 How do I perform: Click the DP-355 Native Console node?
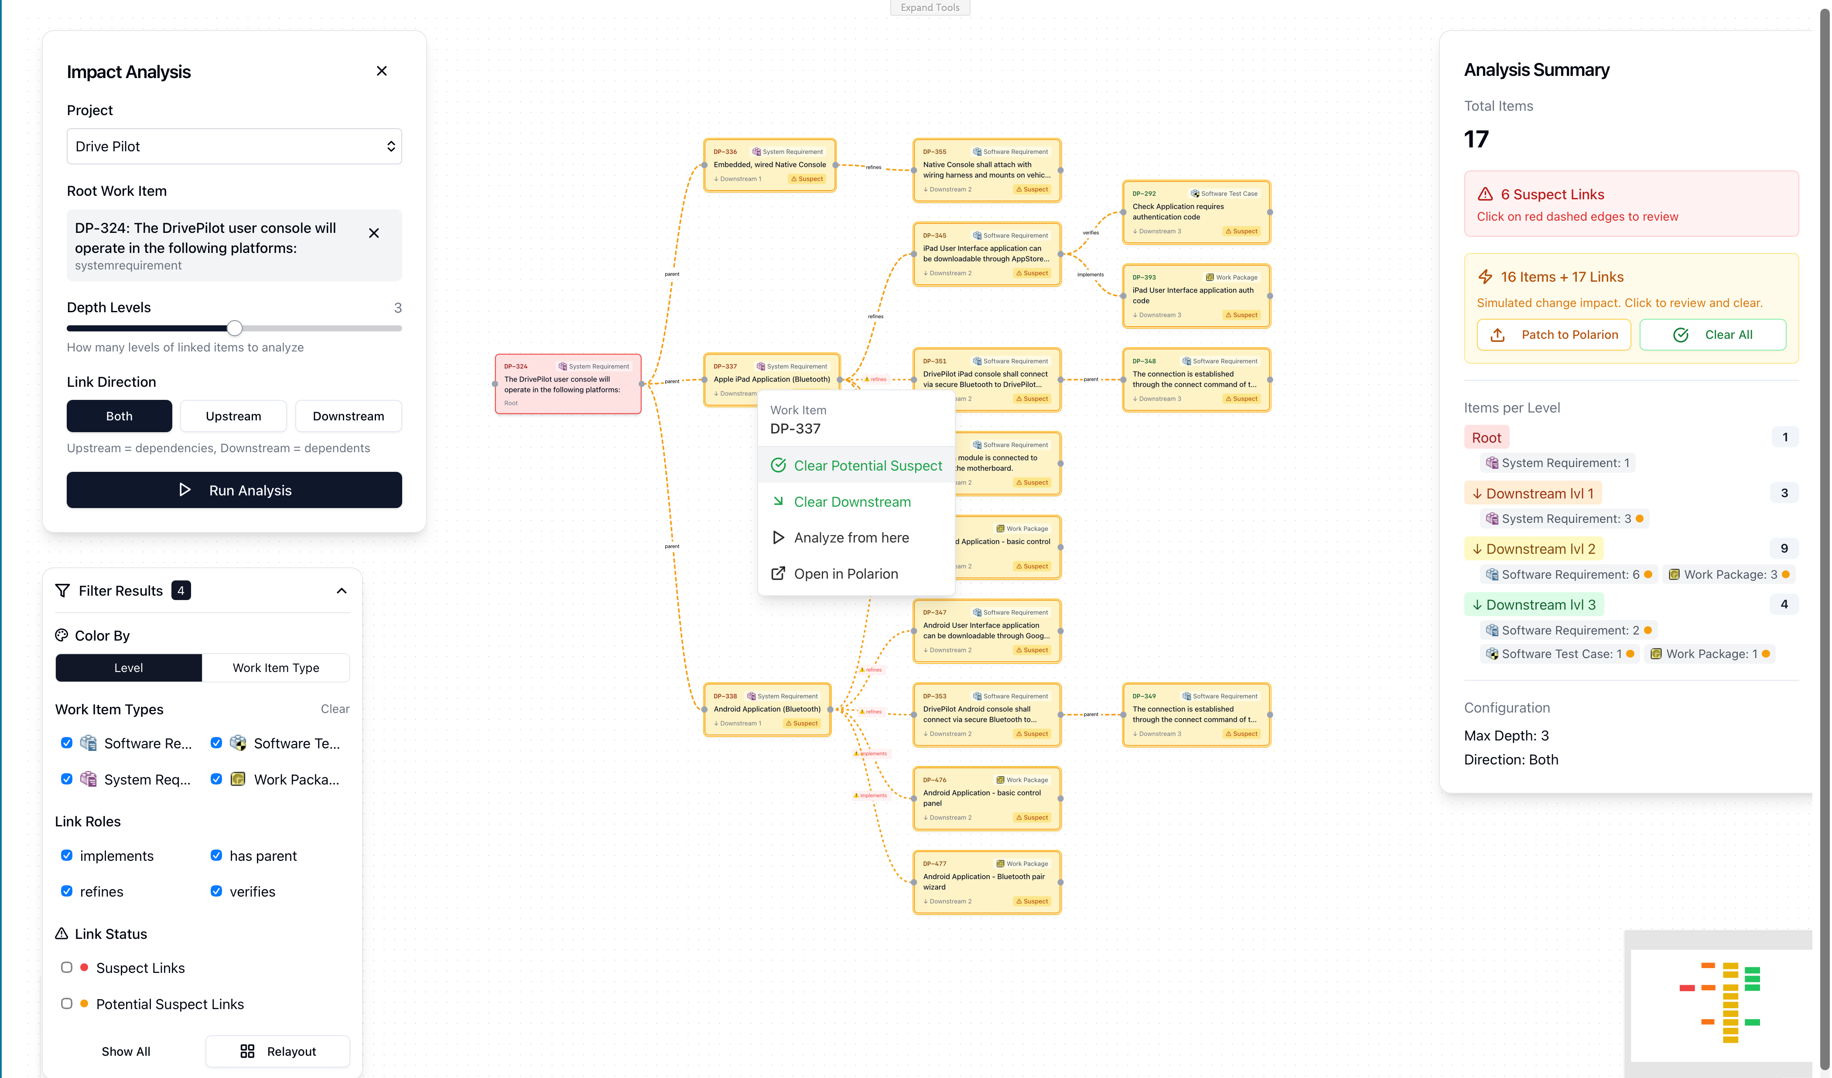click(987, 170)
